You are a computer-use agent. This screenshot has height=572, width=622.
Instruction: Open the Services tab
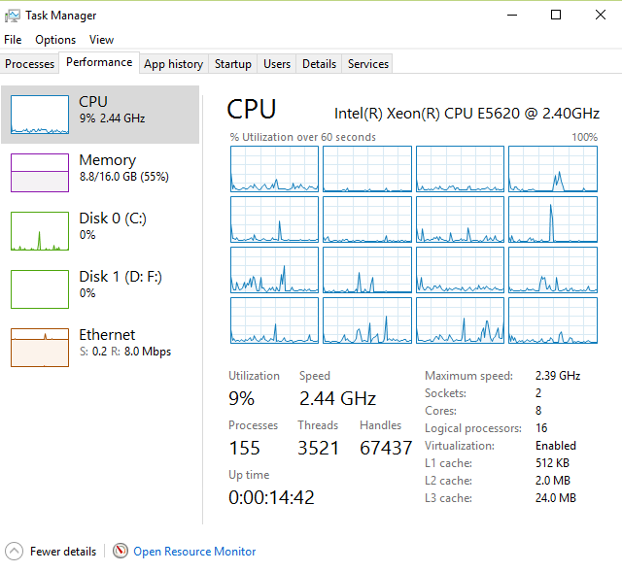click(368, 64)
